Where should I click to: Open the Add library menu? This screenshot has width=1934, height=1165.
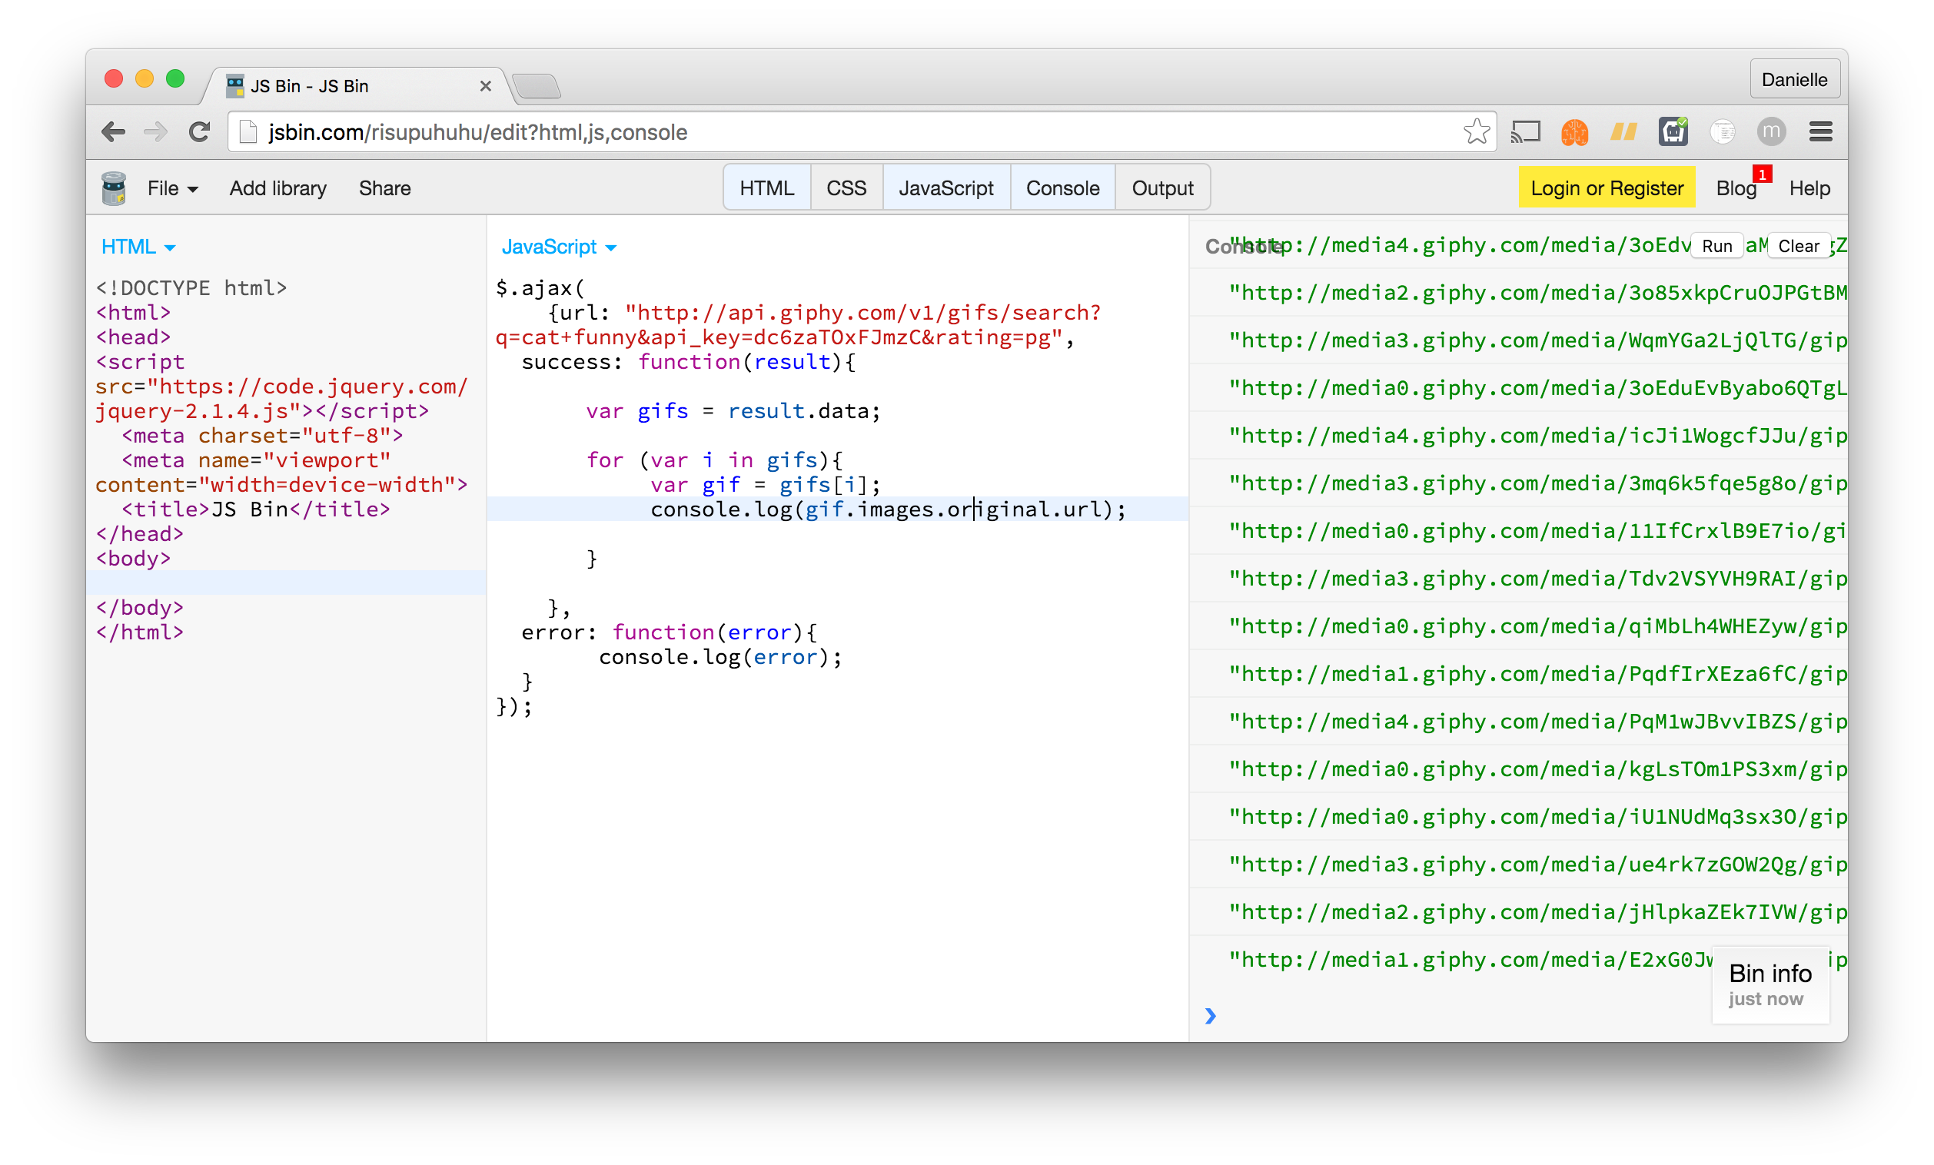pyautogui.click(x=277, y=188)
